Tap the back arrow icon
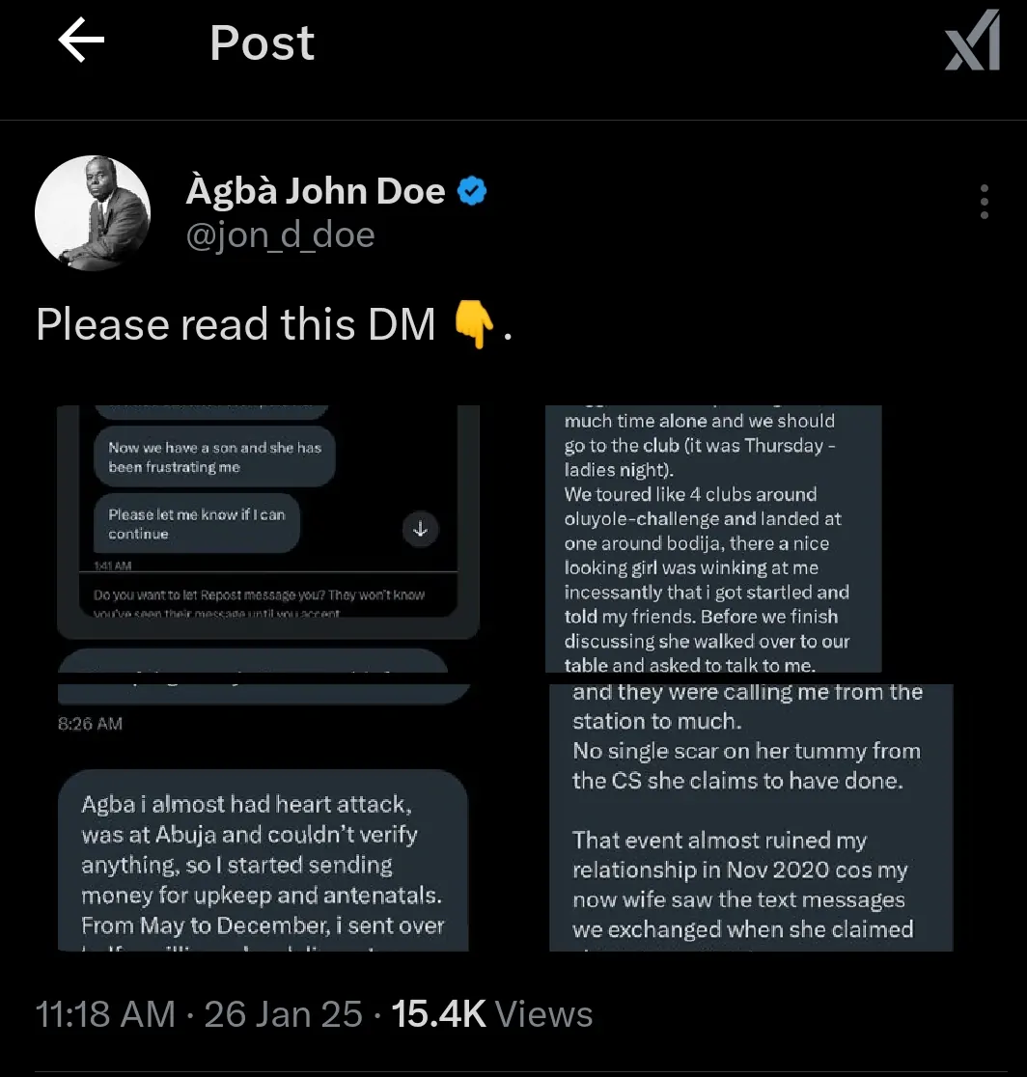 pos(81,41)
